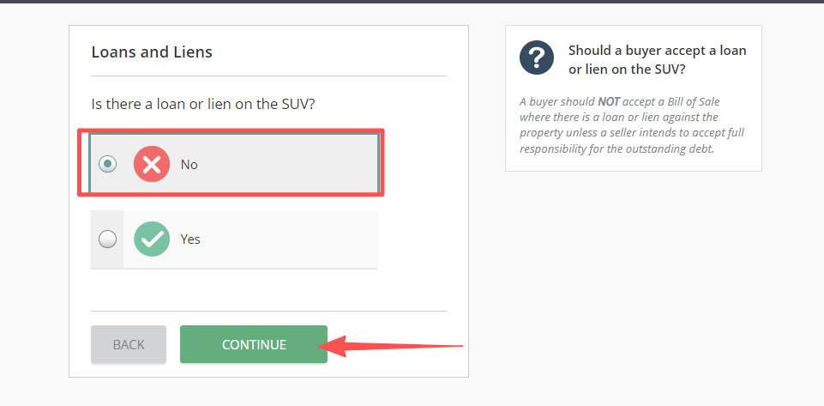Click the red X icon beside No
This screenshot has height=406, width=824.
(152, 164)
